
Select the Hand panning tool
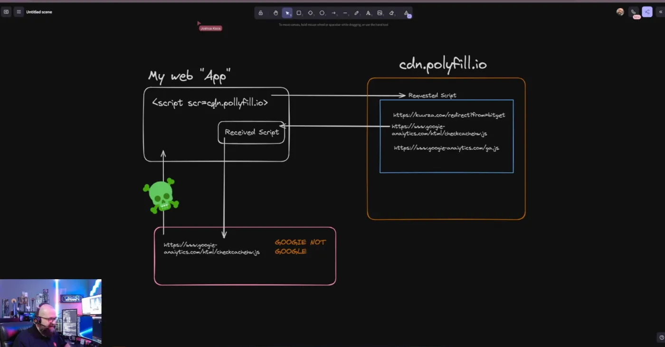pyautogui.click(x=275, y=13)
